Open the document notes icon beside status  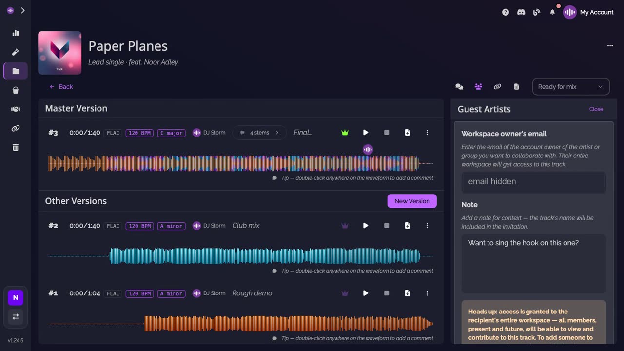point(516,87)
